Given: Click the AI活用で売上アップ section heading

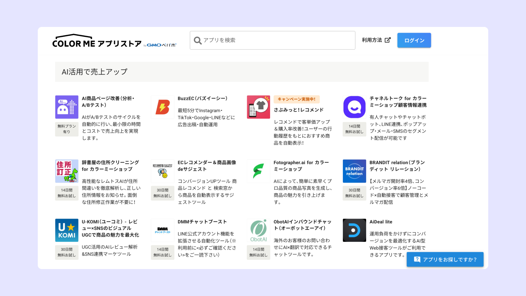Looking at the screenshot, I should click(242, 72).
